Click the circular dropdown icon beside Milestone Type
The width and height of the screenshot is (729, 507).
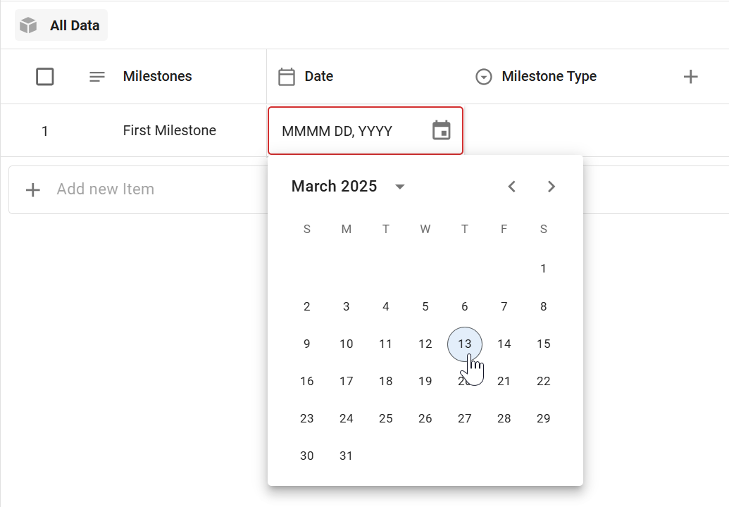pos(484,76)
